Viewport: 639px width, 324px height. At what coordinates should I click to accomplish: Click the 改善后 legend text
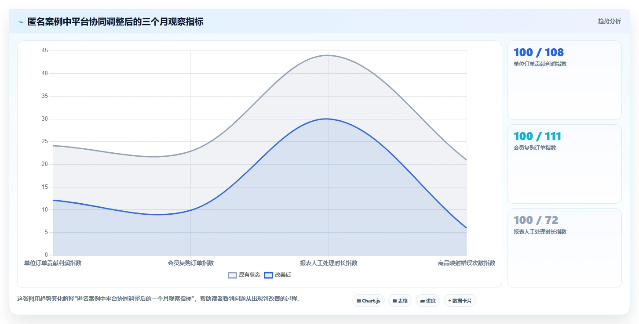(x=283, y=275)
